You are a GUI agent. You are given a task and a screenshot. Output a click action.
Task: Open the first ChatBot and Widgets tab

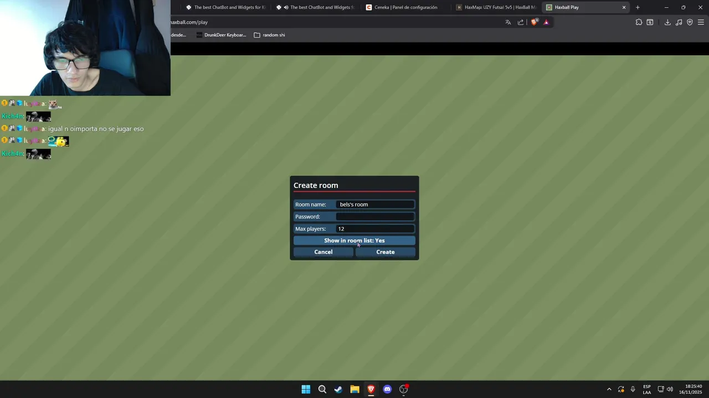point(225,7)
